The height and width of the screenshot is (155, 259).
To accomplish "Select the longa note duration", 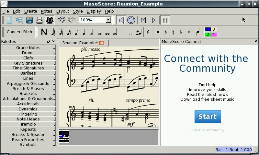I will 115,32.
